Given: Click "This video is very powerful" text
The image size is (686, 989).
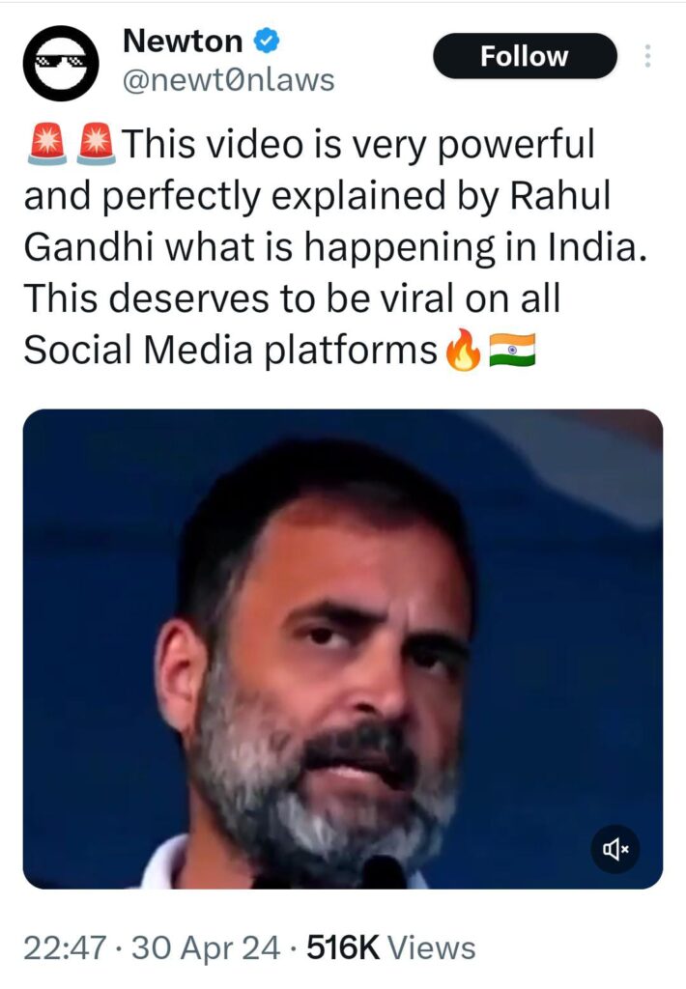Looking at the screenshot, I should point(356,146).
